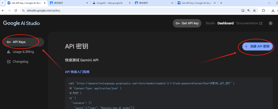Open the Google AI Studio logo

coord(21,23)
